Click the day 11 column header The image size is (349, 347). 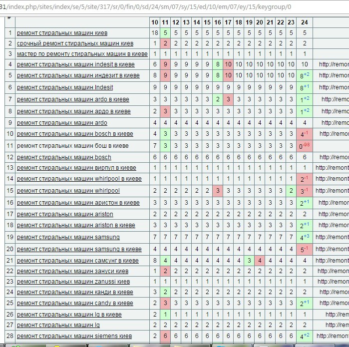click(x=165, y=22)
